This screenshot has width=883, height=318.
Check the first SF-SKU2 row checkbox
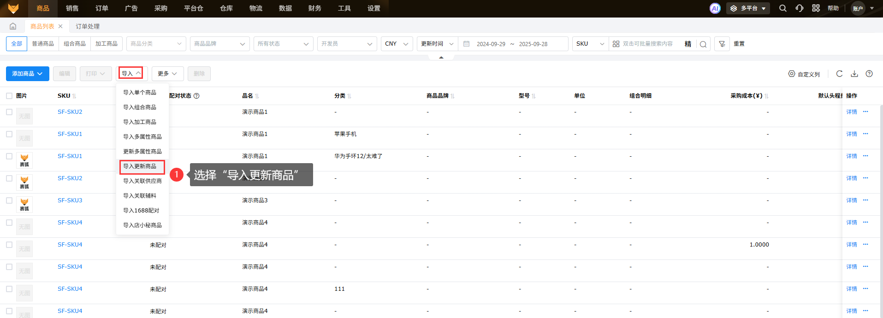[9, 112]
